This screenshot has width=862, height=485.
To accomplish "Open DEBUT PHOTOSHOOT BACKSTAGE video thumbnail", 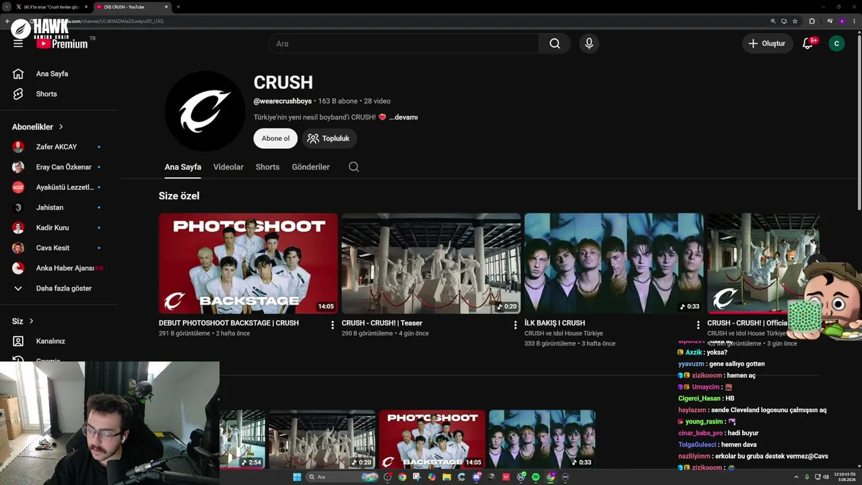I will pyautogui.click(x=248, y=263).
